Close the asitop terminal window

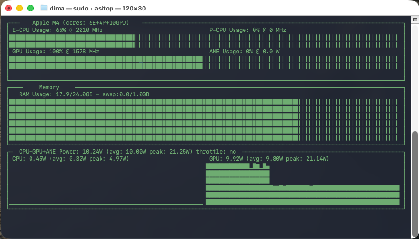coord(8,8)
